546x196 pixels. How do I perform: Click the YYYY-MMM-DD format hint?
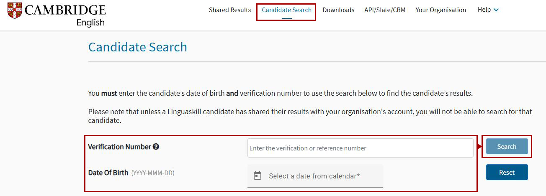coord(153,173)
